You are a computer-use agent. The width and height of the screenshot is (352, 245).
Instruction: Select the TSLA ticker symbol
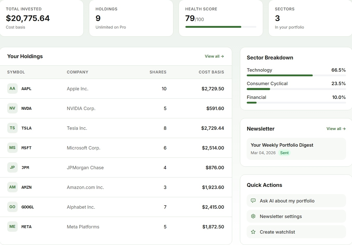coord(26,128)
